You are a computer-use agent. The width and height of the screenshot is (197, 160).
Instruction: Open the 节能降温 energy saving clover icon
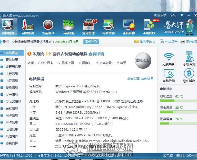tap(68, 27)
